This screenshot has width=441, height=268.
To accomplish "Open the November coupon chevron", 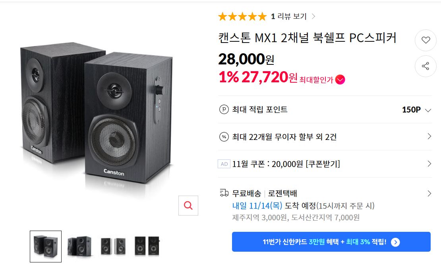I will click(429, 163).
